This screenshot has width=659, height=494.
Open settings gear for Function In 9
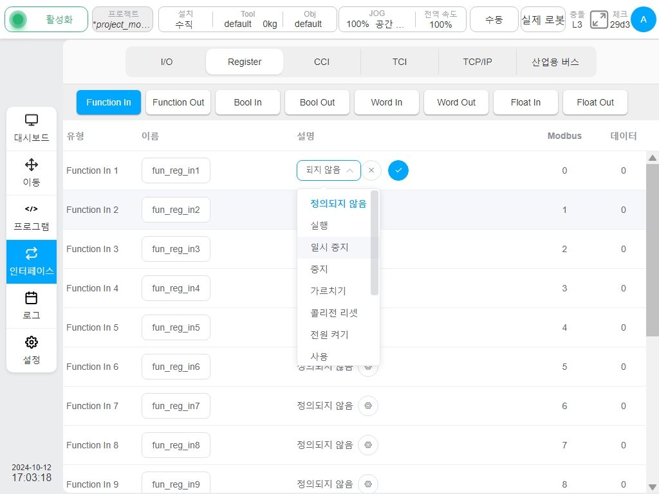[x=367, y=484]
